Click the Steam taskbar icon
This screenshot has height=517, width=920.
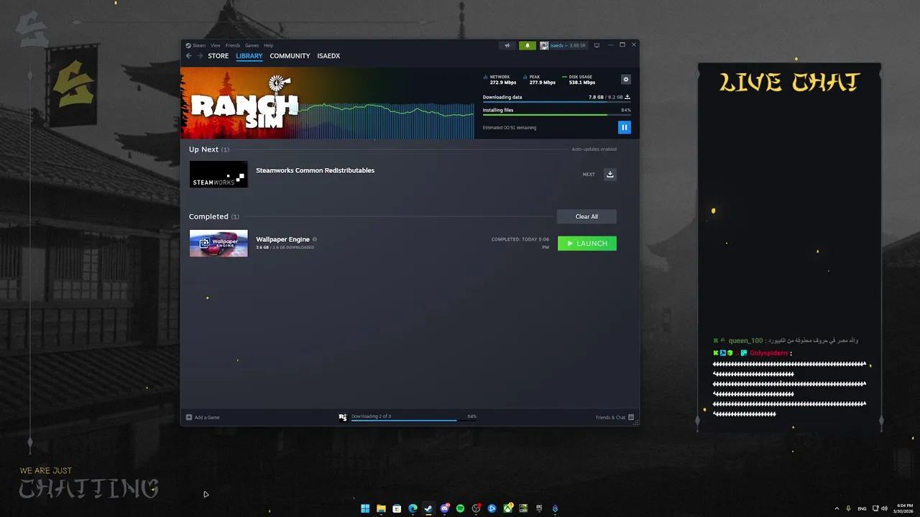coord(428,508)
